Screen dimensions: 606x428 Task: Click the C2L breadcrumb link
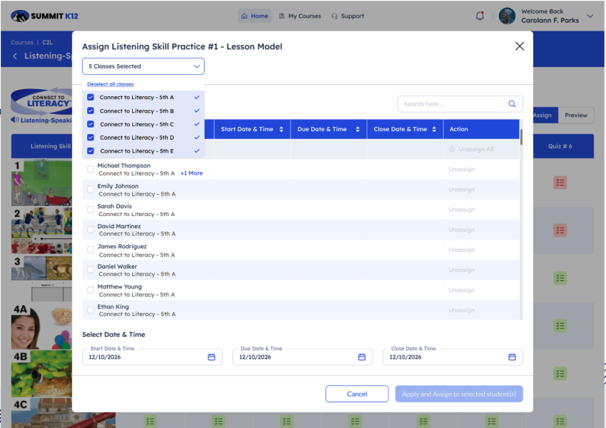click(x=48, y=43)
